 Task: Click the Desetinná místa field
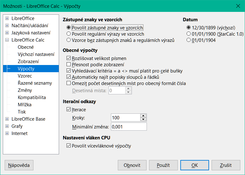117,91
